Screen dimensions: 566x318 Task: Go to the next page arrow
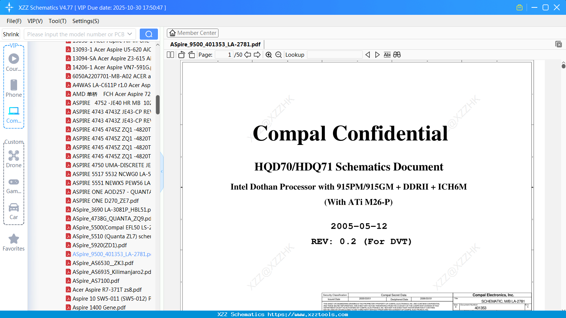click(257, 55)
